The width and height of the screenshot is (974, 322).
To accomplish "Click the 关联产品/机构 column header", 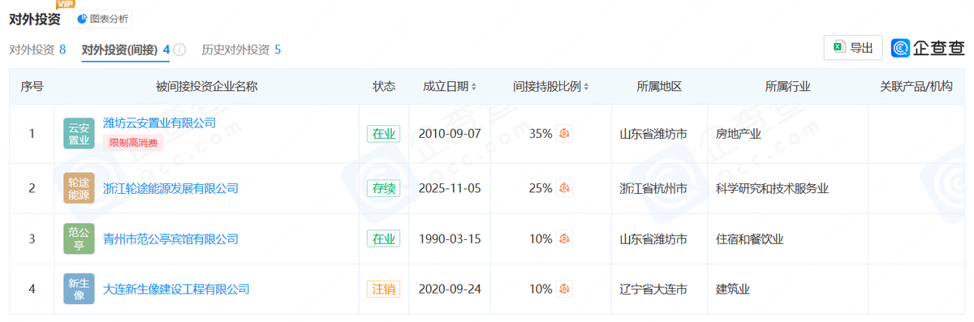I will 916,86.
